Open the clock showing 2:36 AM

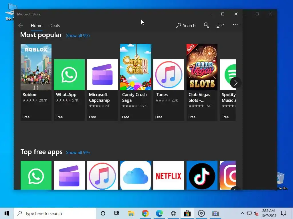tap(268, 213)
